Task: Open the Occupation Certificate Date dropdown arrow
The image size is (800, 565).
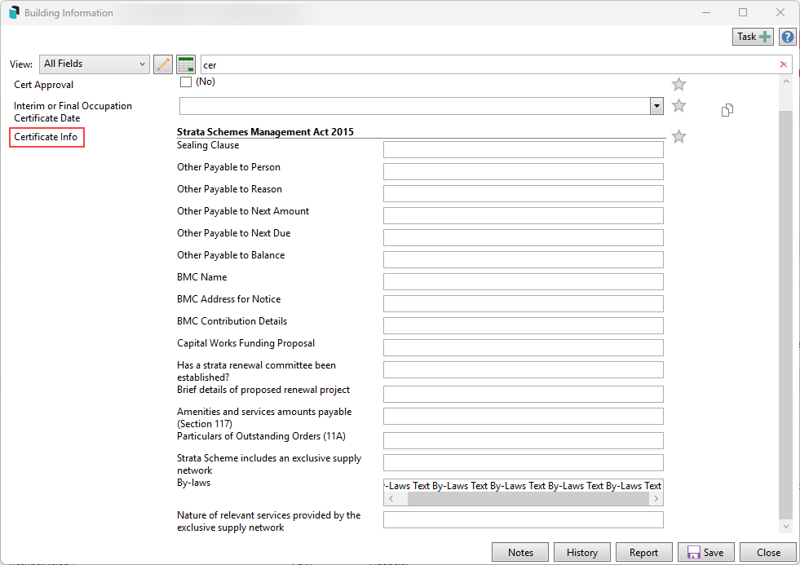Action: 656,106
